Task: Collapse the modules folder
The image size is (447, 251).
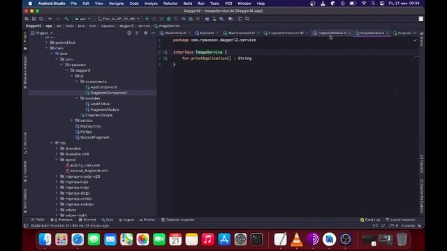Action: pyautogui.click(x=77, y=98)
